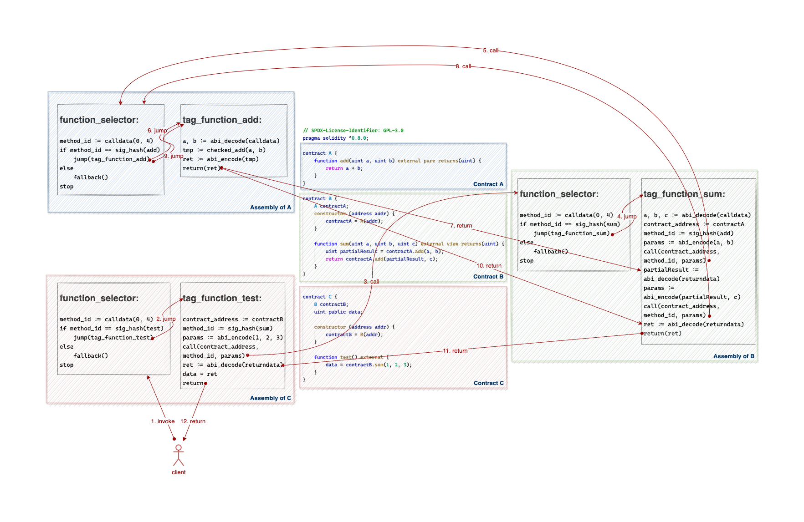804x522 pixels.
Task: Click the "B contractB;" declaration line
Action: 331,304
